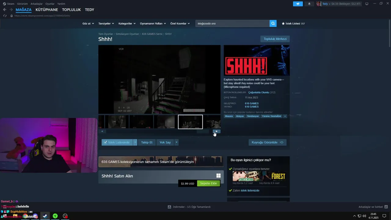Click the Simülasyon Oyunları breadcrumb
The image size is (391, 220).
[127, 34]
